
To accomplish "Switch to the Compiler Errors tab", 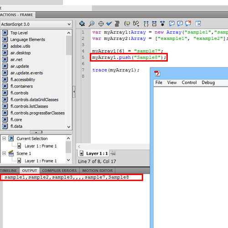I will point(59,171).
